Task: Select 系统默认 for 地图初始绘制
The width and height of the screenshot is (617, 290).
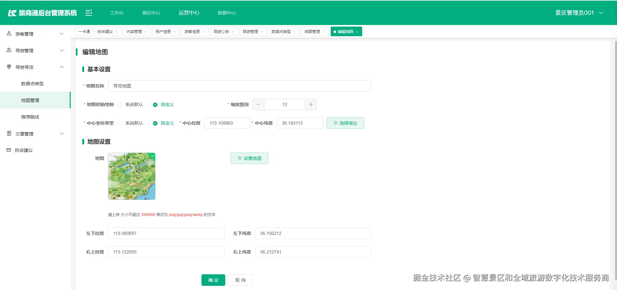Action: click(120, 104)
